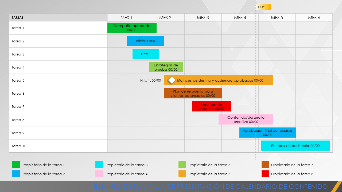Select the Aprobación final de recursos bar
Image resolution: width=342 pixels, height=192 pixels.
click(x=268, y=133)
